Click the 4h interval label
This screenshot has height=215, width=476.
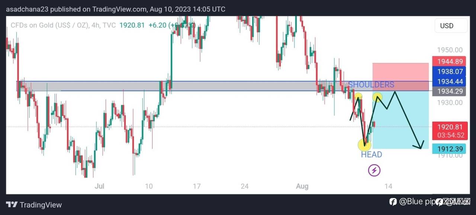pyautogui.click(x=95, y=25)
